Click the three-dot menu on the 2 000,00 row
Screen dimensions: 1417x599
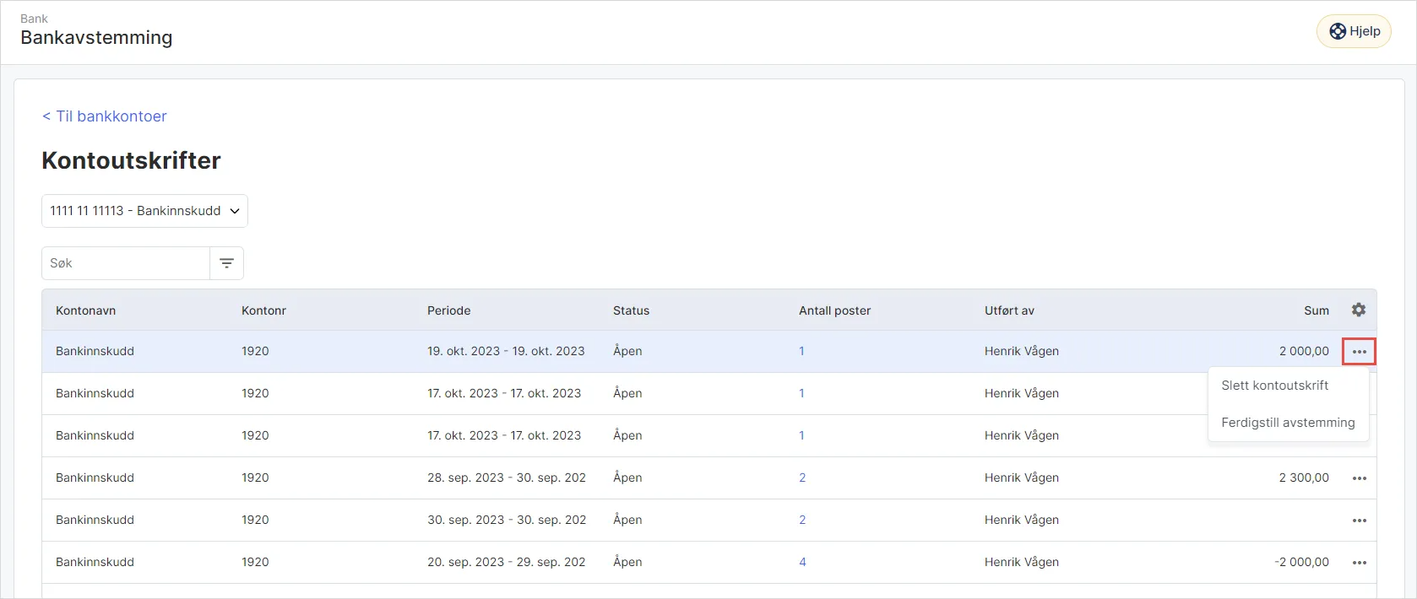(1359, 351)
